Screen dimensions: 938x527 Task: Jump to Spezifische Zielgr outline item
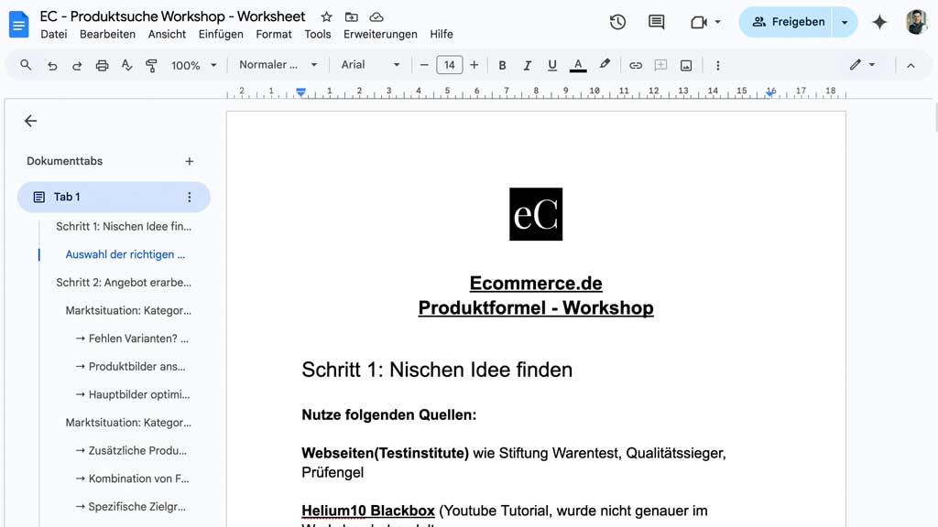[130, 507]
